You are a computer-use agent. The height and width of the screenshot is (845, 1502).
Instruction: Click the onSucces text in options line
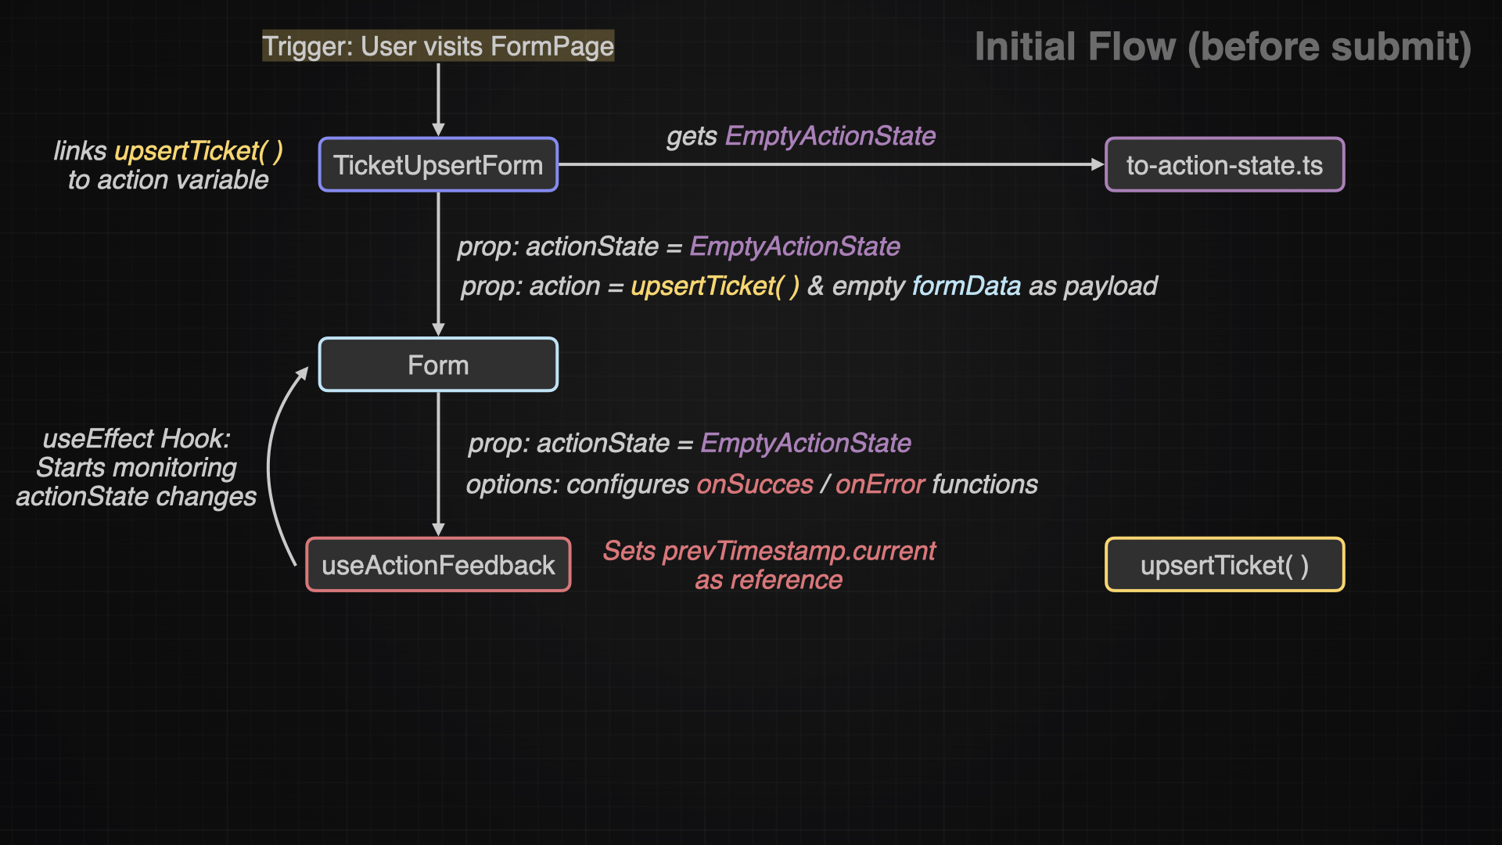click(x=755, y=485)
